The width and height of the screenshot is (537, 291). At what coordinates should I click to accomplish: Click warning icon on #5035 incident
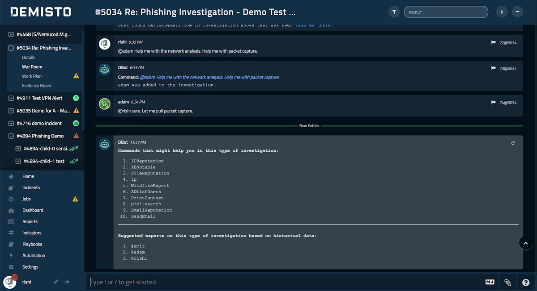point(76,110)
